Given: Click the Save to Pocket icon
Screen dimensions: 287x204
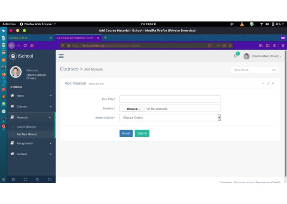Looking at the screenshot, I should click(224, 45).
